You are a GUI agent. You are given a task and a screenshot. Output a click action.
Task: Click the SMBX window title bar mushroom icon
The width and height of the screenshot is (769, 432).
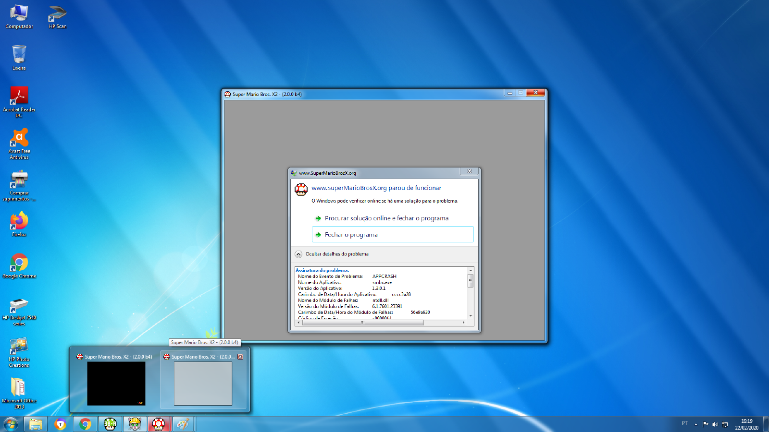pyautogui.click(x=228, y=94)
